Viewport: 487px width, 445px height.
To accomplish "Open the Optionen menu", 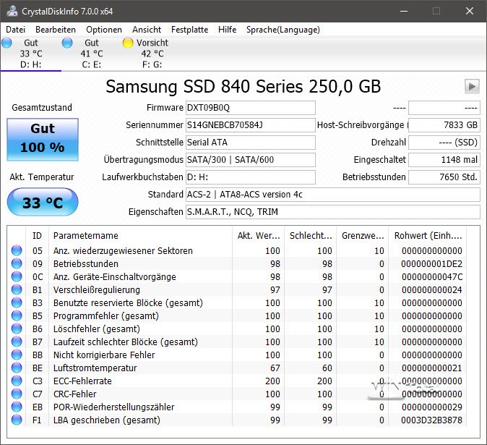I will pos(104,30).
